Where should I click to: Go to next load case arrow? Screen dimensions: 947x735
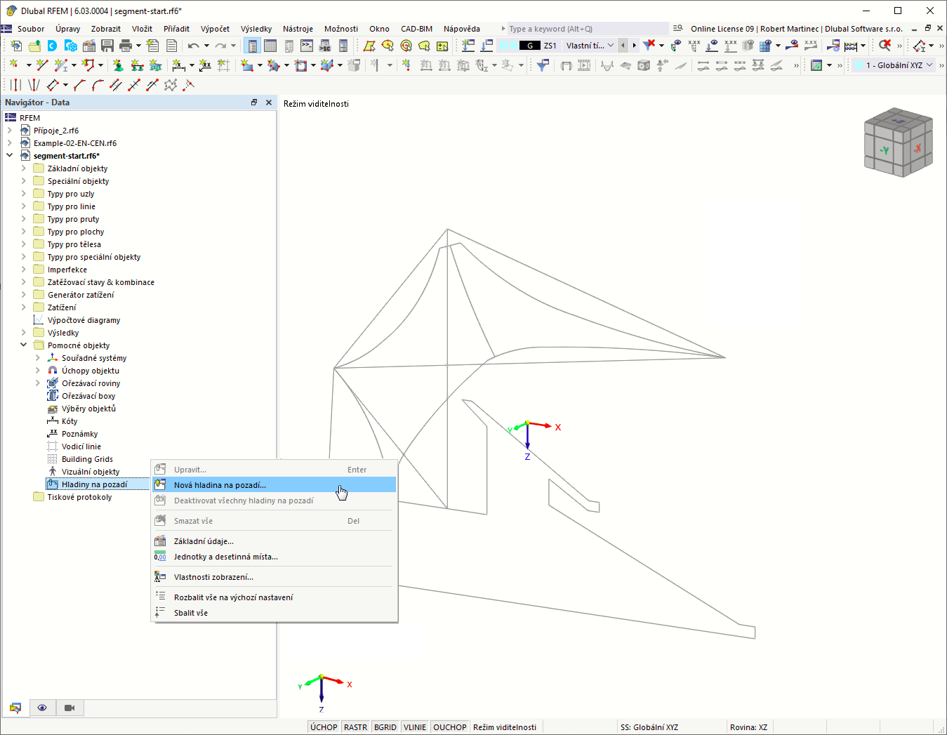pos(635,46)
